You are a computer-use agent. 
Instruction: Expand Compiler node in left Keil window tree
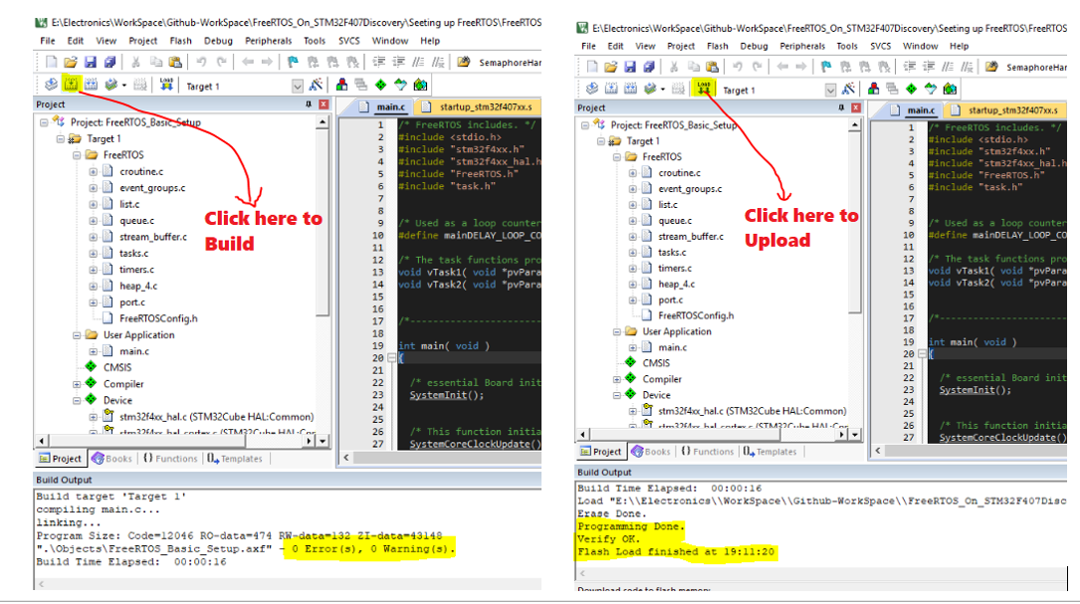(77, 384)
